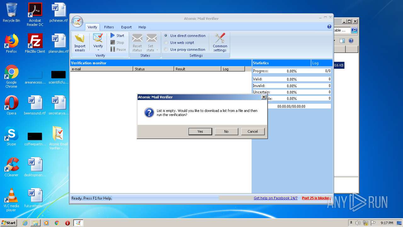This screenshot has width=403, height=227.
Task: Open Chrome from the taskbar
Action: [57, 223]
